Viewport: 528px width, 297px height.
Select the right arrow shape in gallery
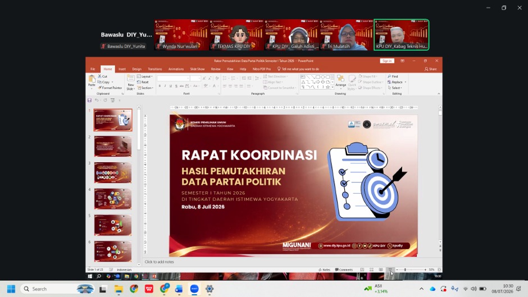click(317, 82)
